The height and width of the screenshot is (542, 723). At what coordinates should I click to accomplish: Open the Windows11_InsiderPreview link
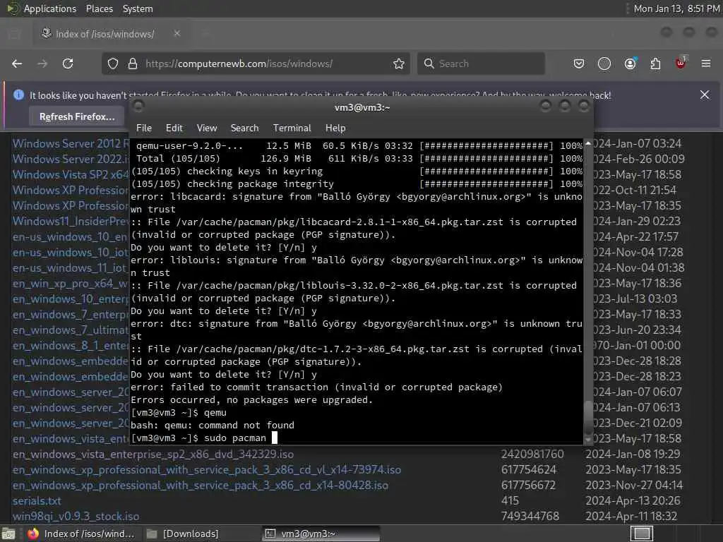tap(71, 221)
